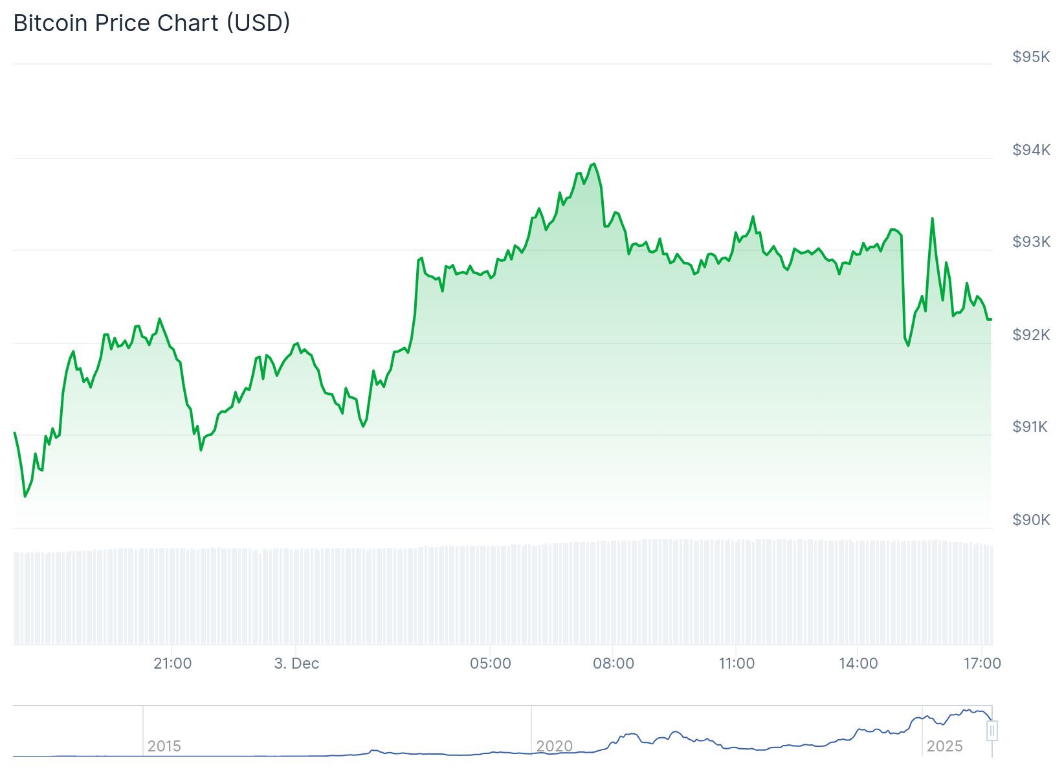Click the Bitcoin Price Chart (USD) title
Screen dimensions: 1064x776
pos(152,23)
